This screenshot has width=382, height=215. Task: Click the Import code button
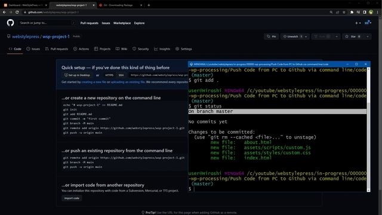(x=72, y=198)
